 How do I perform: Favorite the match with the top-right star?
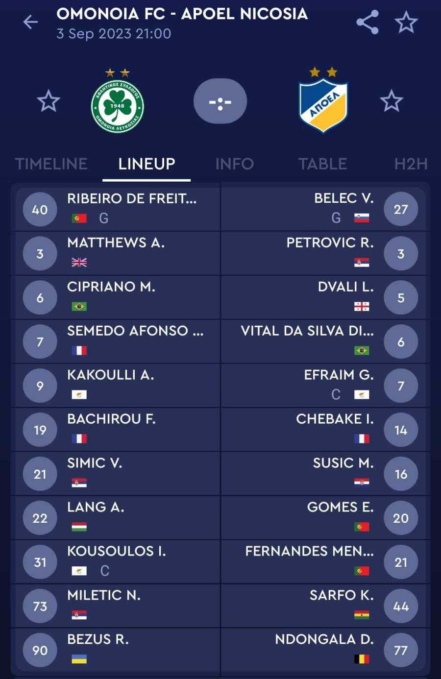(x=406, y=23)
